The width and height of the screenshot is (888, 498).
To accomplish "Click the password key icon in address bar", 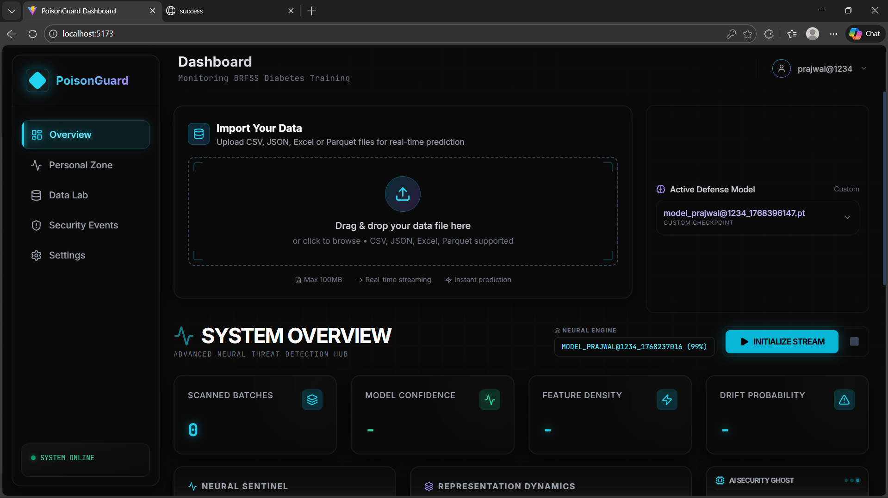I will click(731, 34).
